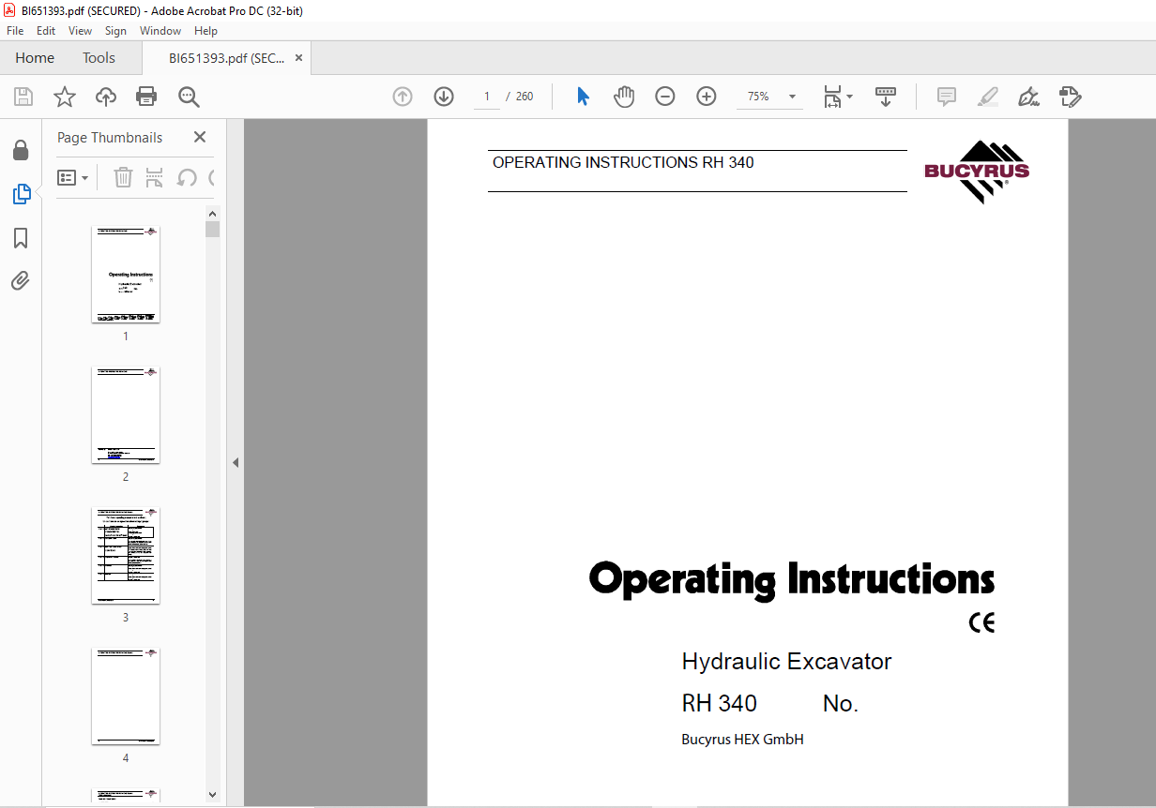Image resolution: width=1156 pixels, height=808 pixels.
Task: Rotate page counterclockwise icon
Action: (x=187, y=177)
